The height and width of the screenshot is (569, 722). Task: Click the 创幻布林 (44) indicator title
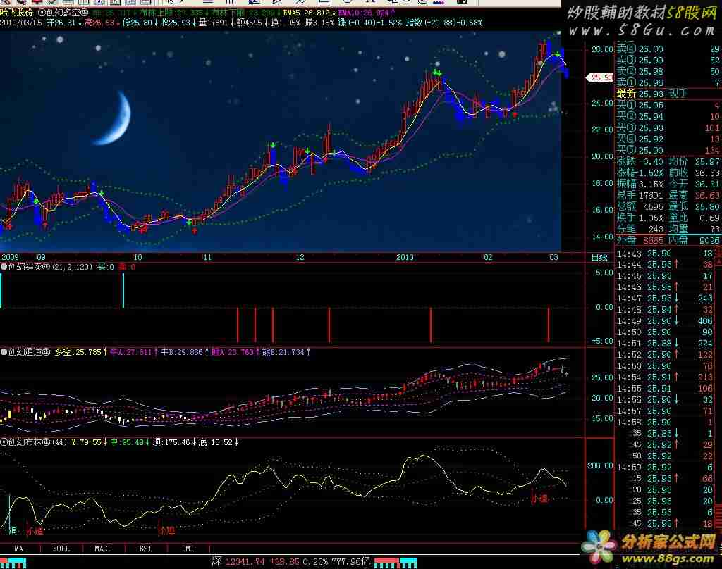click(x=37, y=442)
